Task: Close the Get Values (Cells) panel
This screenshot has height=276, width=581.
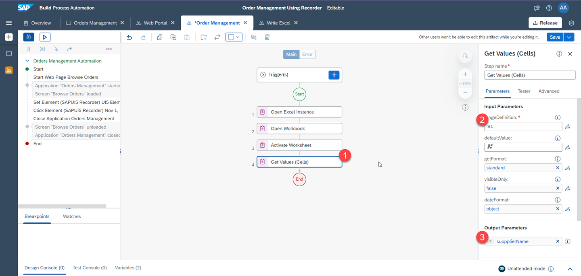Action: tap(570, 54)
